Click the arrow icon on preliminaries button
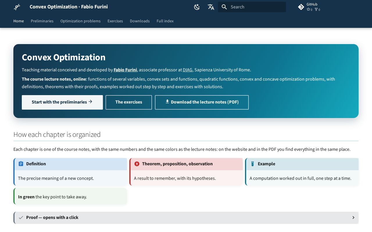This screenshot has height=232, width=372. coord(90,101)
